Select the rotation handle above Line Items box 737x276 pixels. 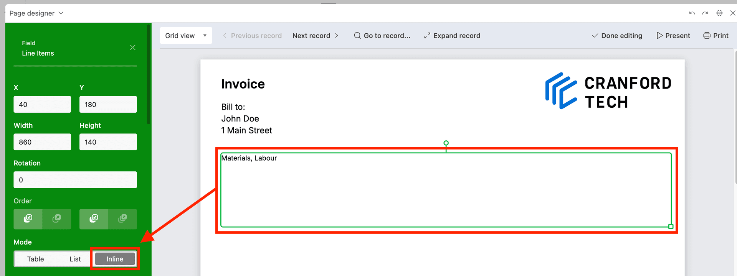pos(446,143)
